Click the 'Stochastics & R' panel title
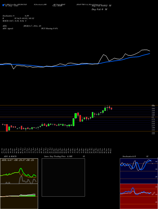158x209 pixels. tap(129, 156)
